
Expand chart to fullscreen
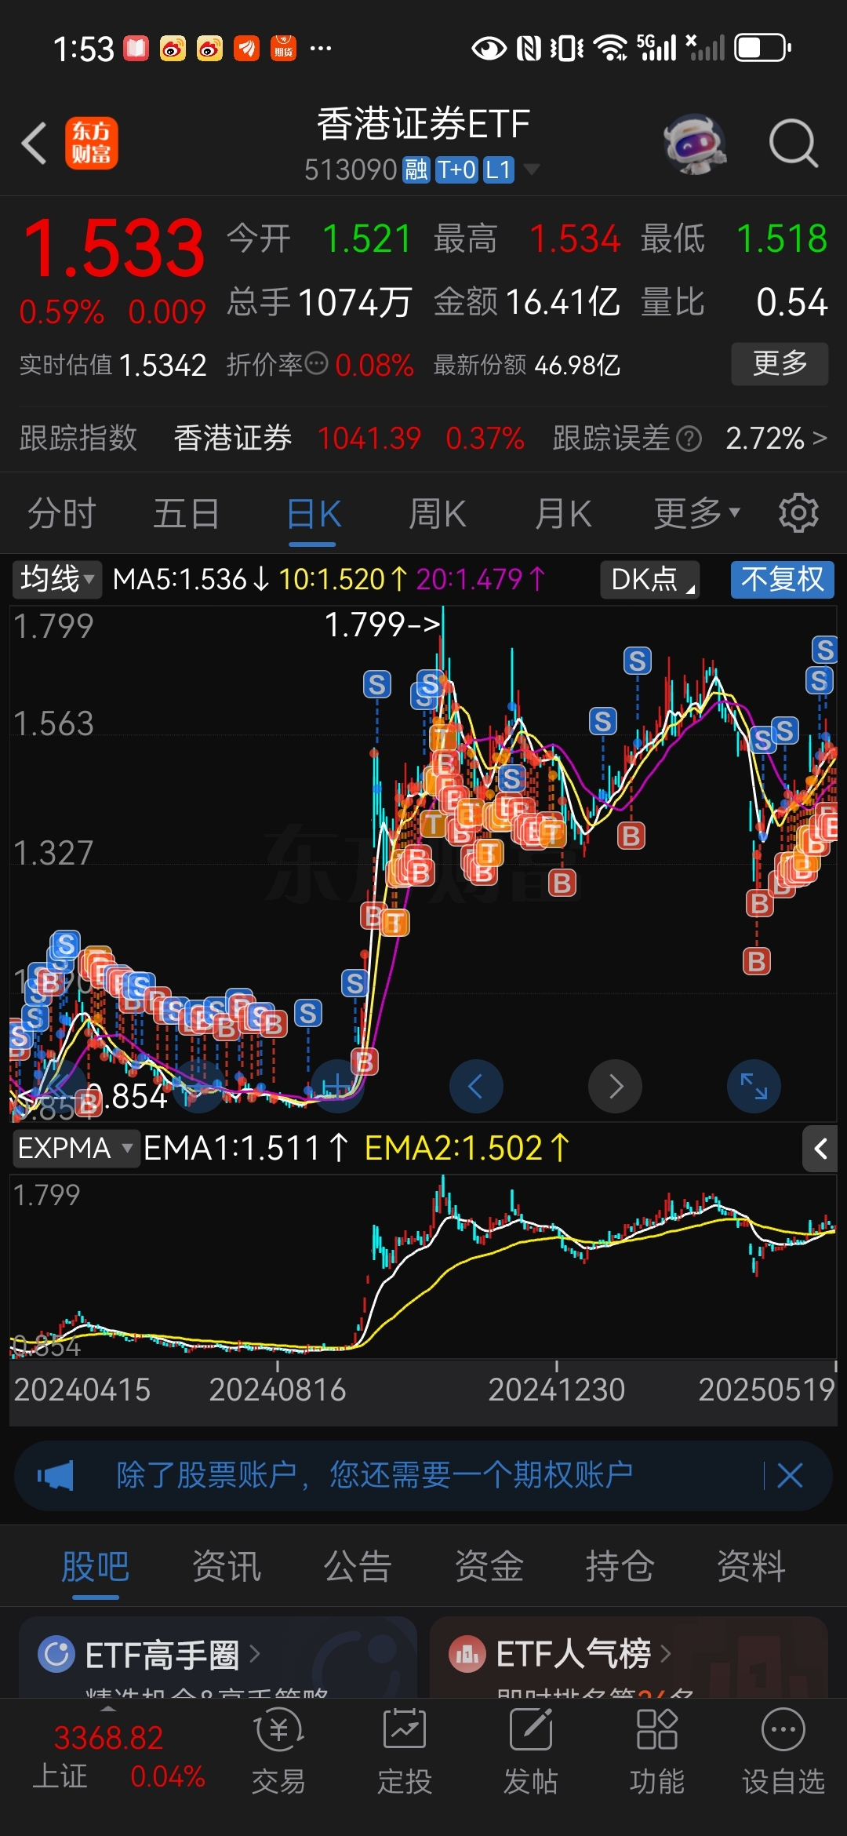coord(754,1087)
